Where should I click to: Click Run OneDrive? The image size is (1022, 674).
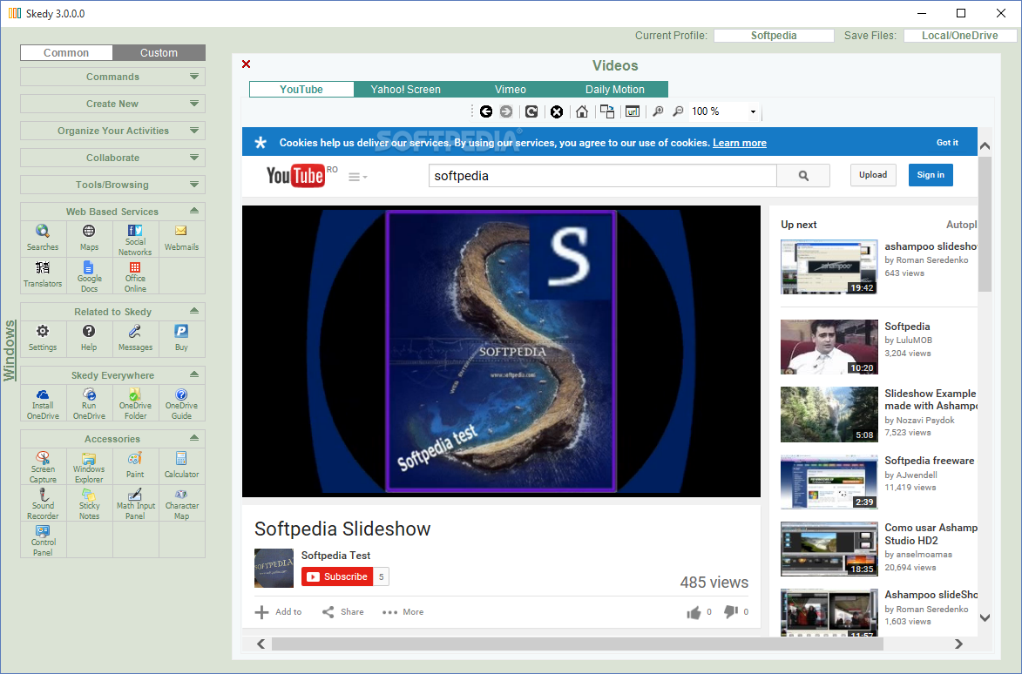(x=89, y=403)
